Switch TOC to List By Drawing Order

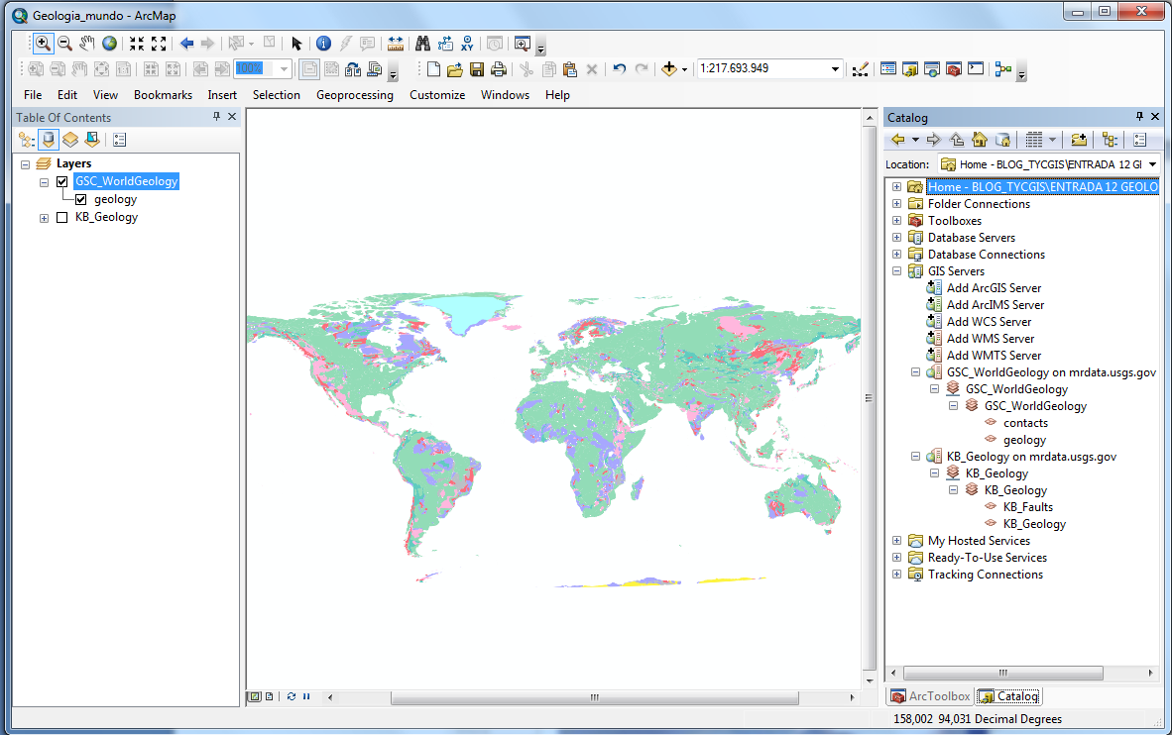[x=27, y=140]
